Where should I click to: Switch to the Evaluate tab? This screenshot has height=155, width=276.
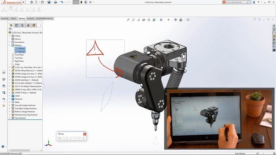(x=30, y=19)
